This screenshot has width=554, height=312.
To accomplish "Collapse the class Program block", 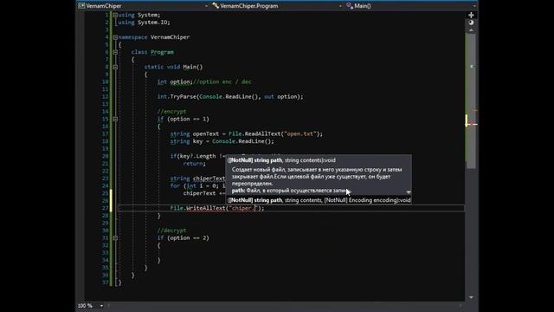I will tap(115, 52).
